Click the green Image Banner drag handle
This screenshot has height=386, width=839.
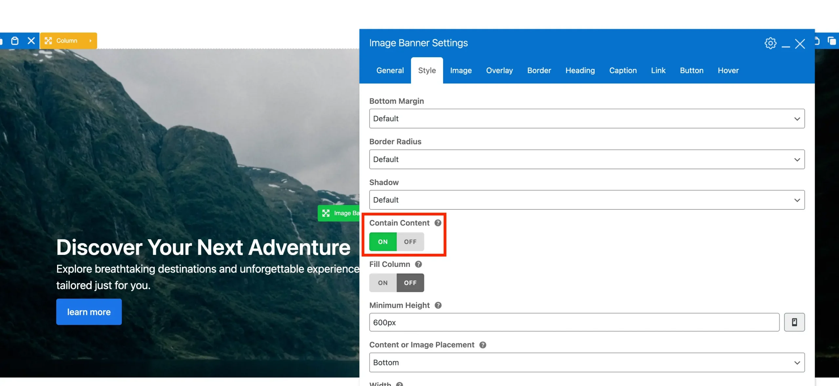pyautogui.click(x=326, y=213)
